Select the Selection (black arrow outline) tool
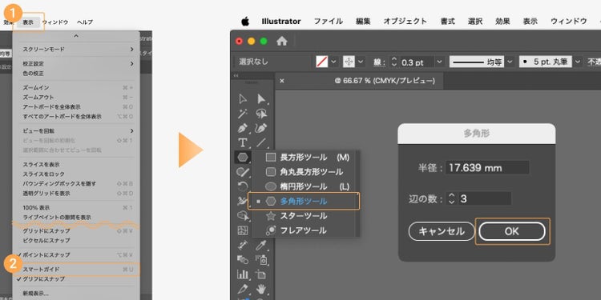Screen dimensions: 601x300 pyautogui.click(x=243, y=99)
